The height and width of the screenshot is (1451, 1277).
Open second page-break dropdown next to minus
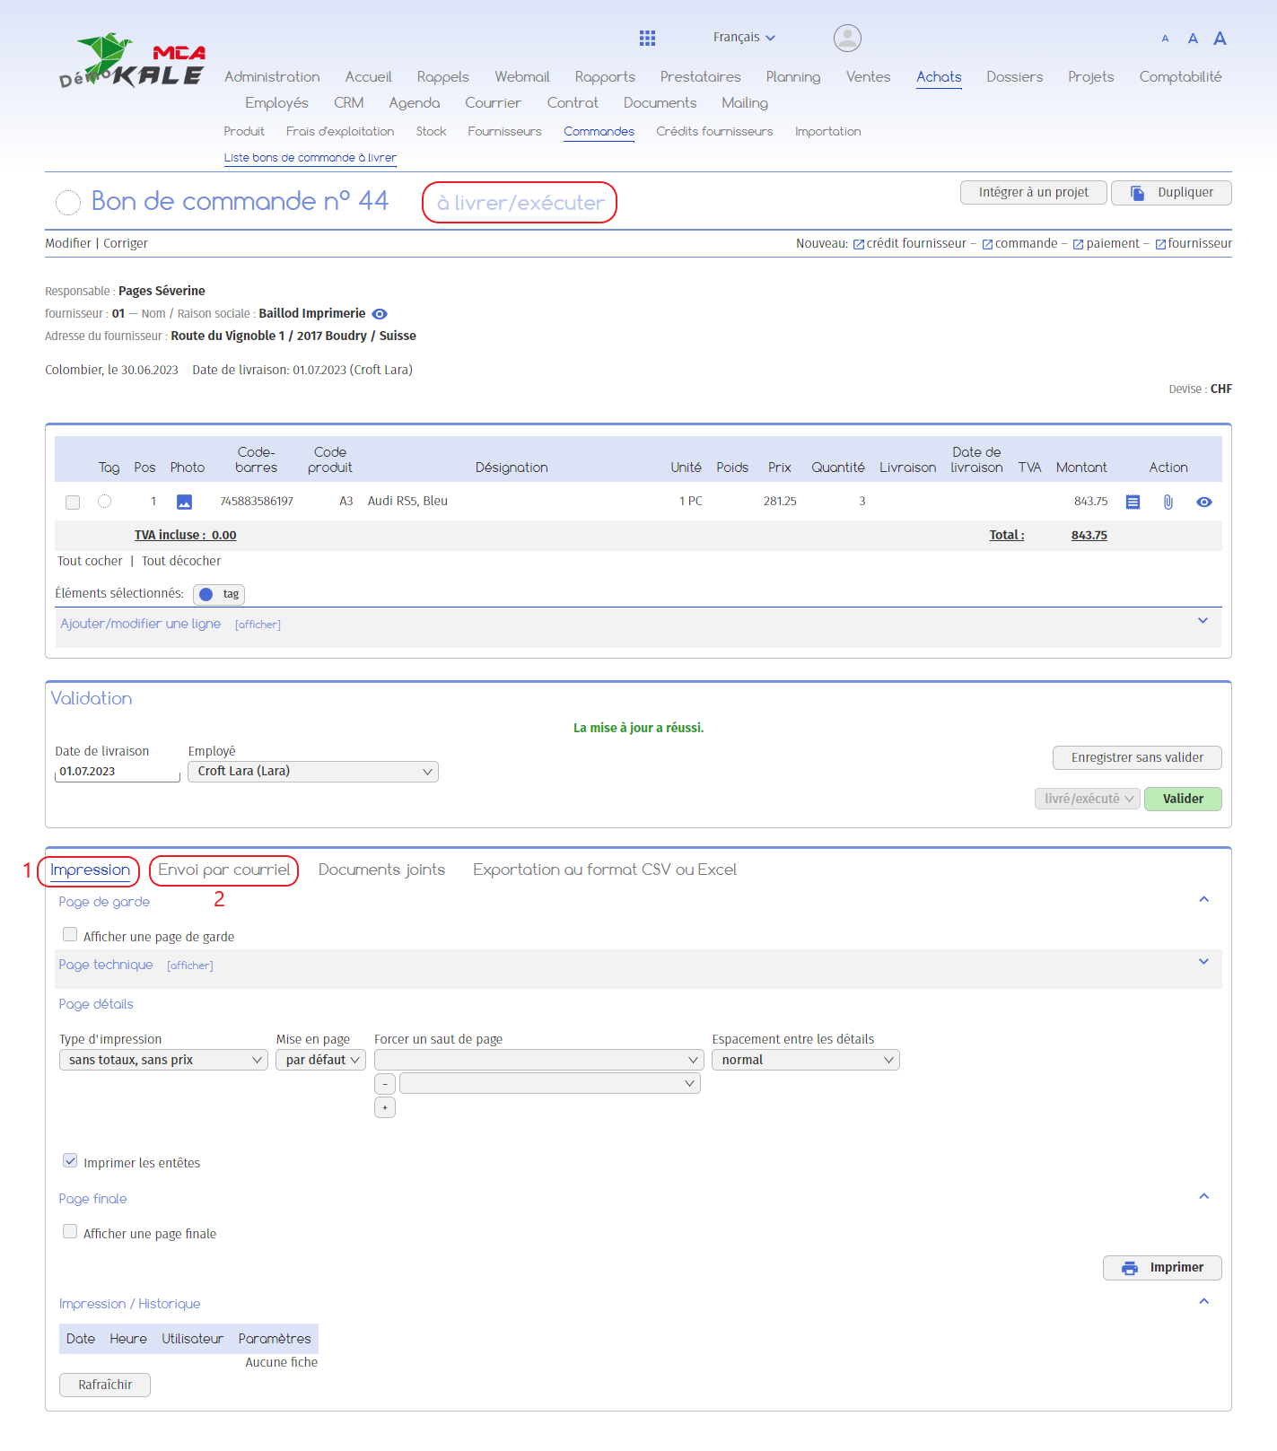[x=550, y=1083]
